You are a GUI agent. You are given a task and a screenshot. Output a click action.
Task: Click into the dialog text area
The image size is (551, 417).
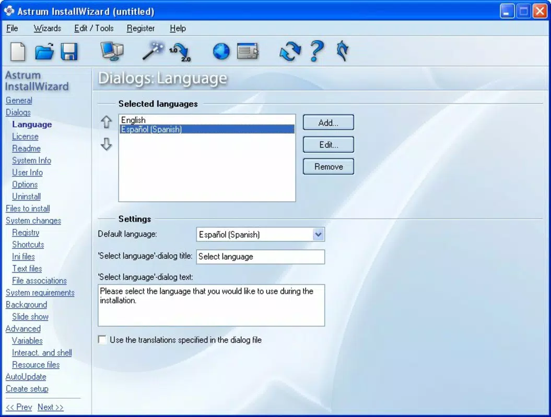[211, 305]
